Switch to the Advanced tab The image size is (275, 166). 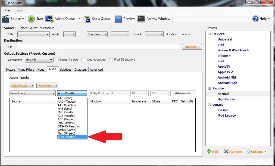tap(96, 69)
